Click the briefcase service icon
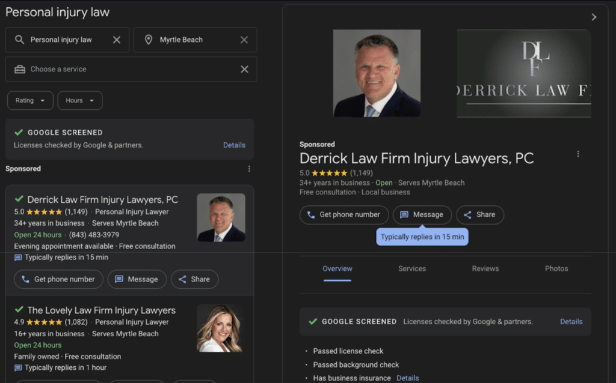616x383 pixels. (20, 69)
